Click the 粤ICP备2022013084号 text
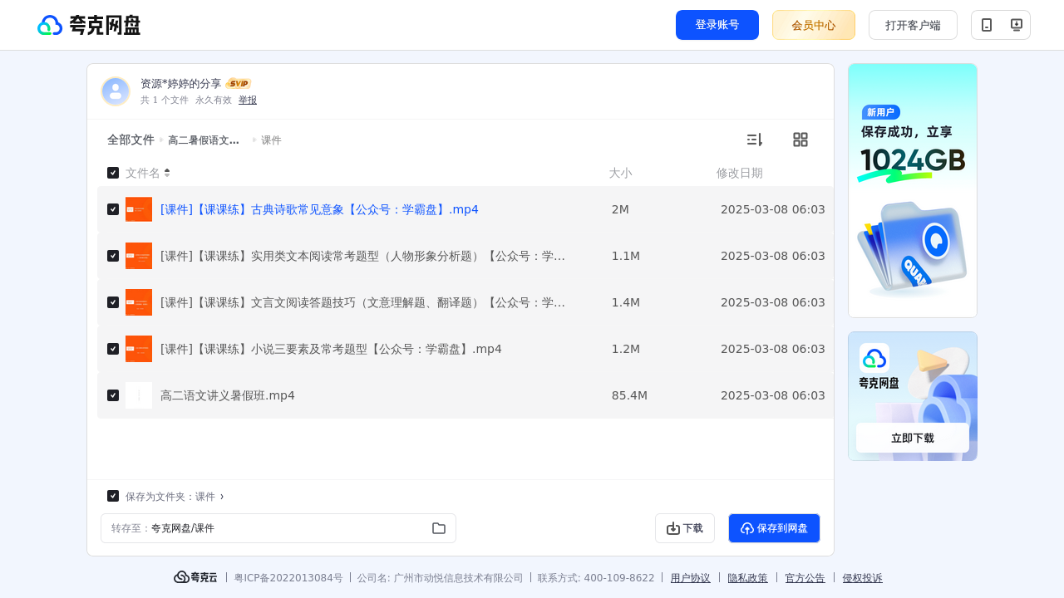This screenshot has width=1064, height=598. [288, 578]
